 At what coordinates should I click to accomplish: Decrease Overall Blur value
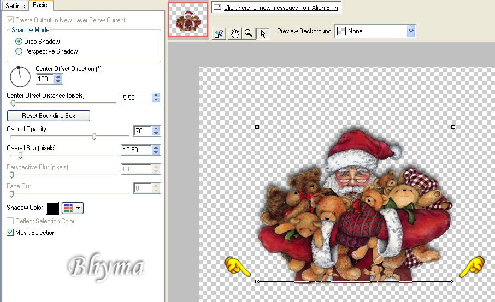(x=156, y=152)
